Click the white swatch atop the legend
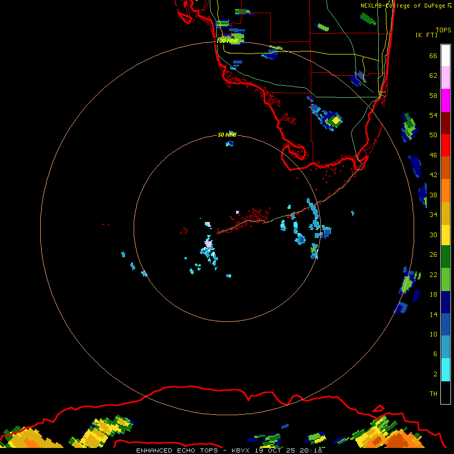The height and width of the screenshot is (454, 454). (445, 55)
